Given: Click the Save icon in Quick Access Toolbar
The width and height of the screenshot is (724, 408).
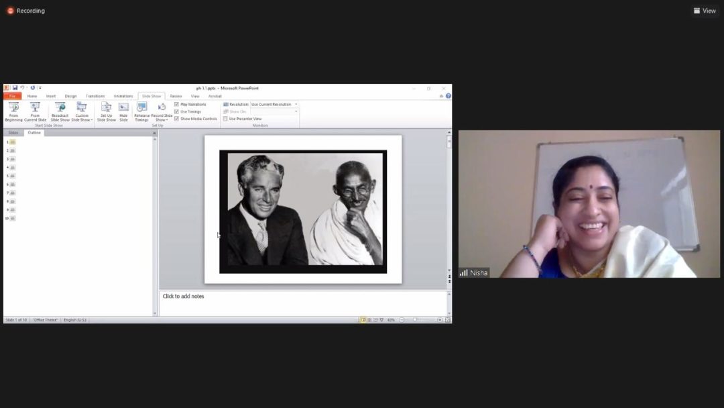Looking at the screenshot, I should coord(15,88).
